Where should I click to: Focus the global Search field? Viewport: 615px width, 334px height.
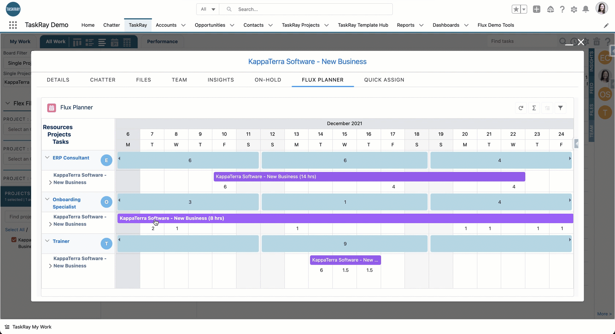[306, 9]
